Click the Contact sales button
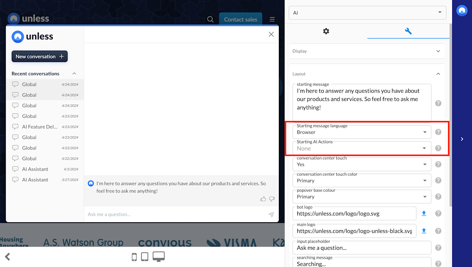 coord(240,19)
